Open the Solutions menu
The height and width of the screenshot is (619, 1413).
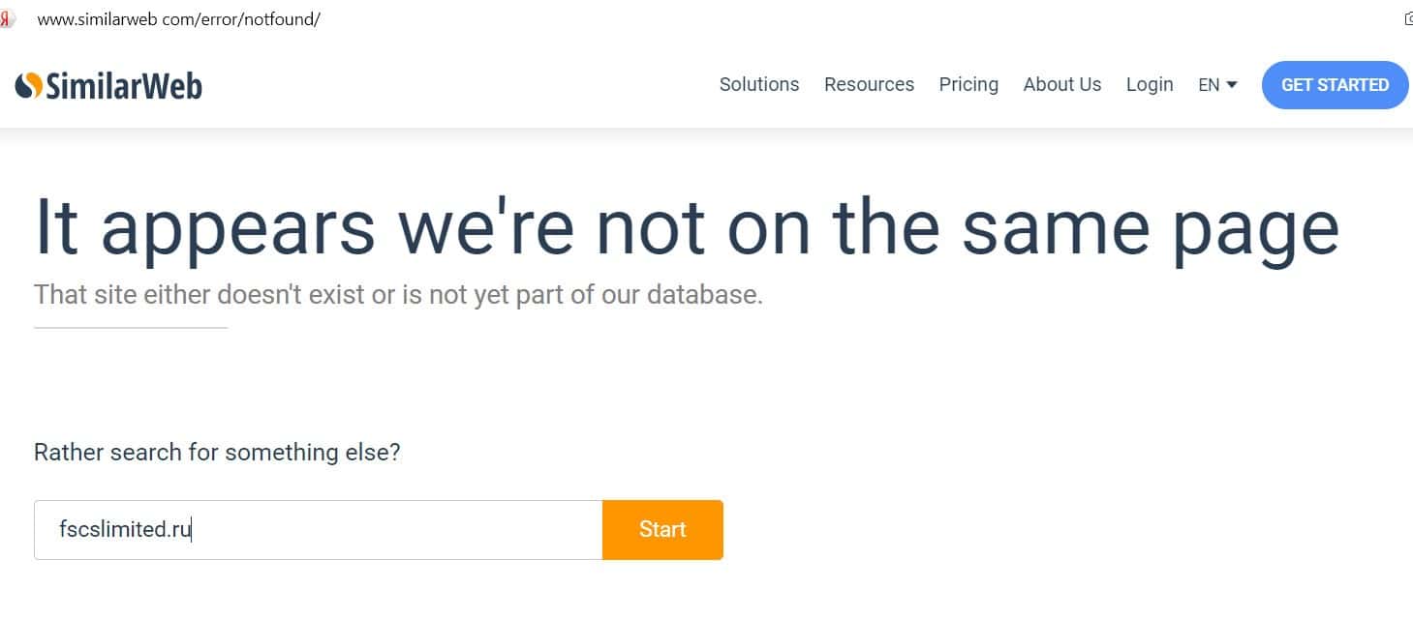point(759,84)
